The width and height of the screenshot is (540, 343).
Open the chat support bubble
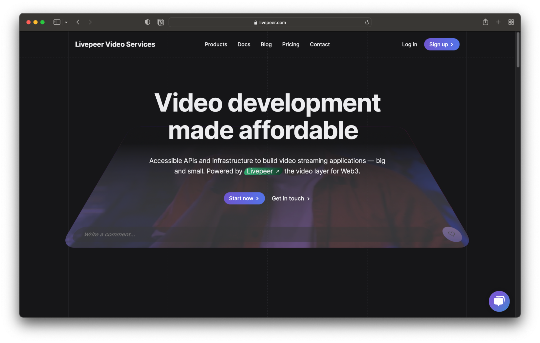pyautogui.click(x=499, y=301)
